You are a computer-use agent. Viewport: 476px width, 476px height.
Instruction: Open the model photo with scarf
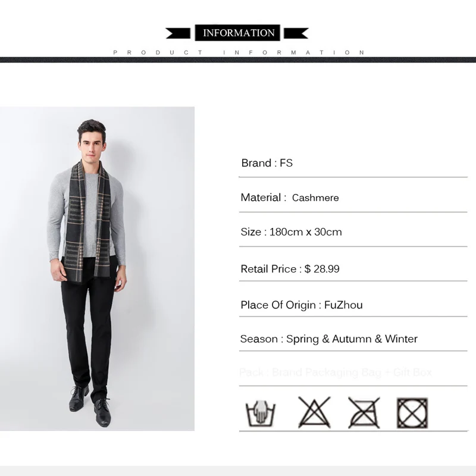[97, 268]
